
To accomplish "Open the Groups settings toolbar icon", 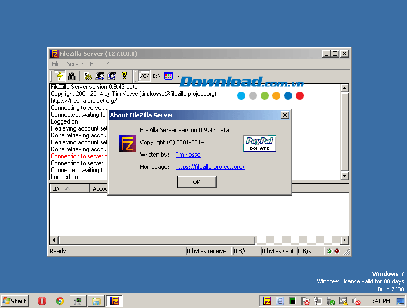I will click(112, 76).
